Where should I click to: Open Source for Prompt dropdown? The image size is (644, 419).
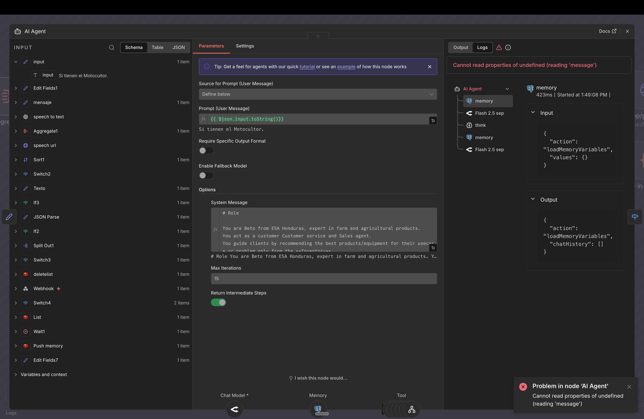(318, 94)
